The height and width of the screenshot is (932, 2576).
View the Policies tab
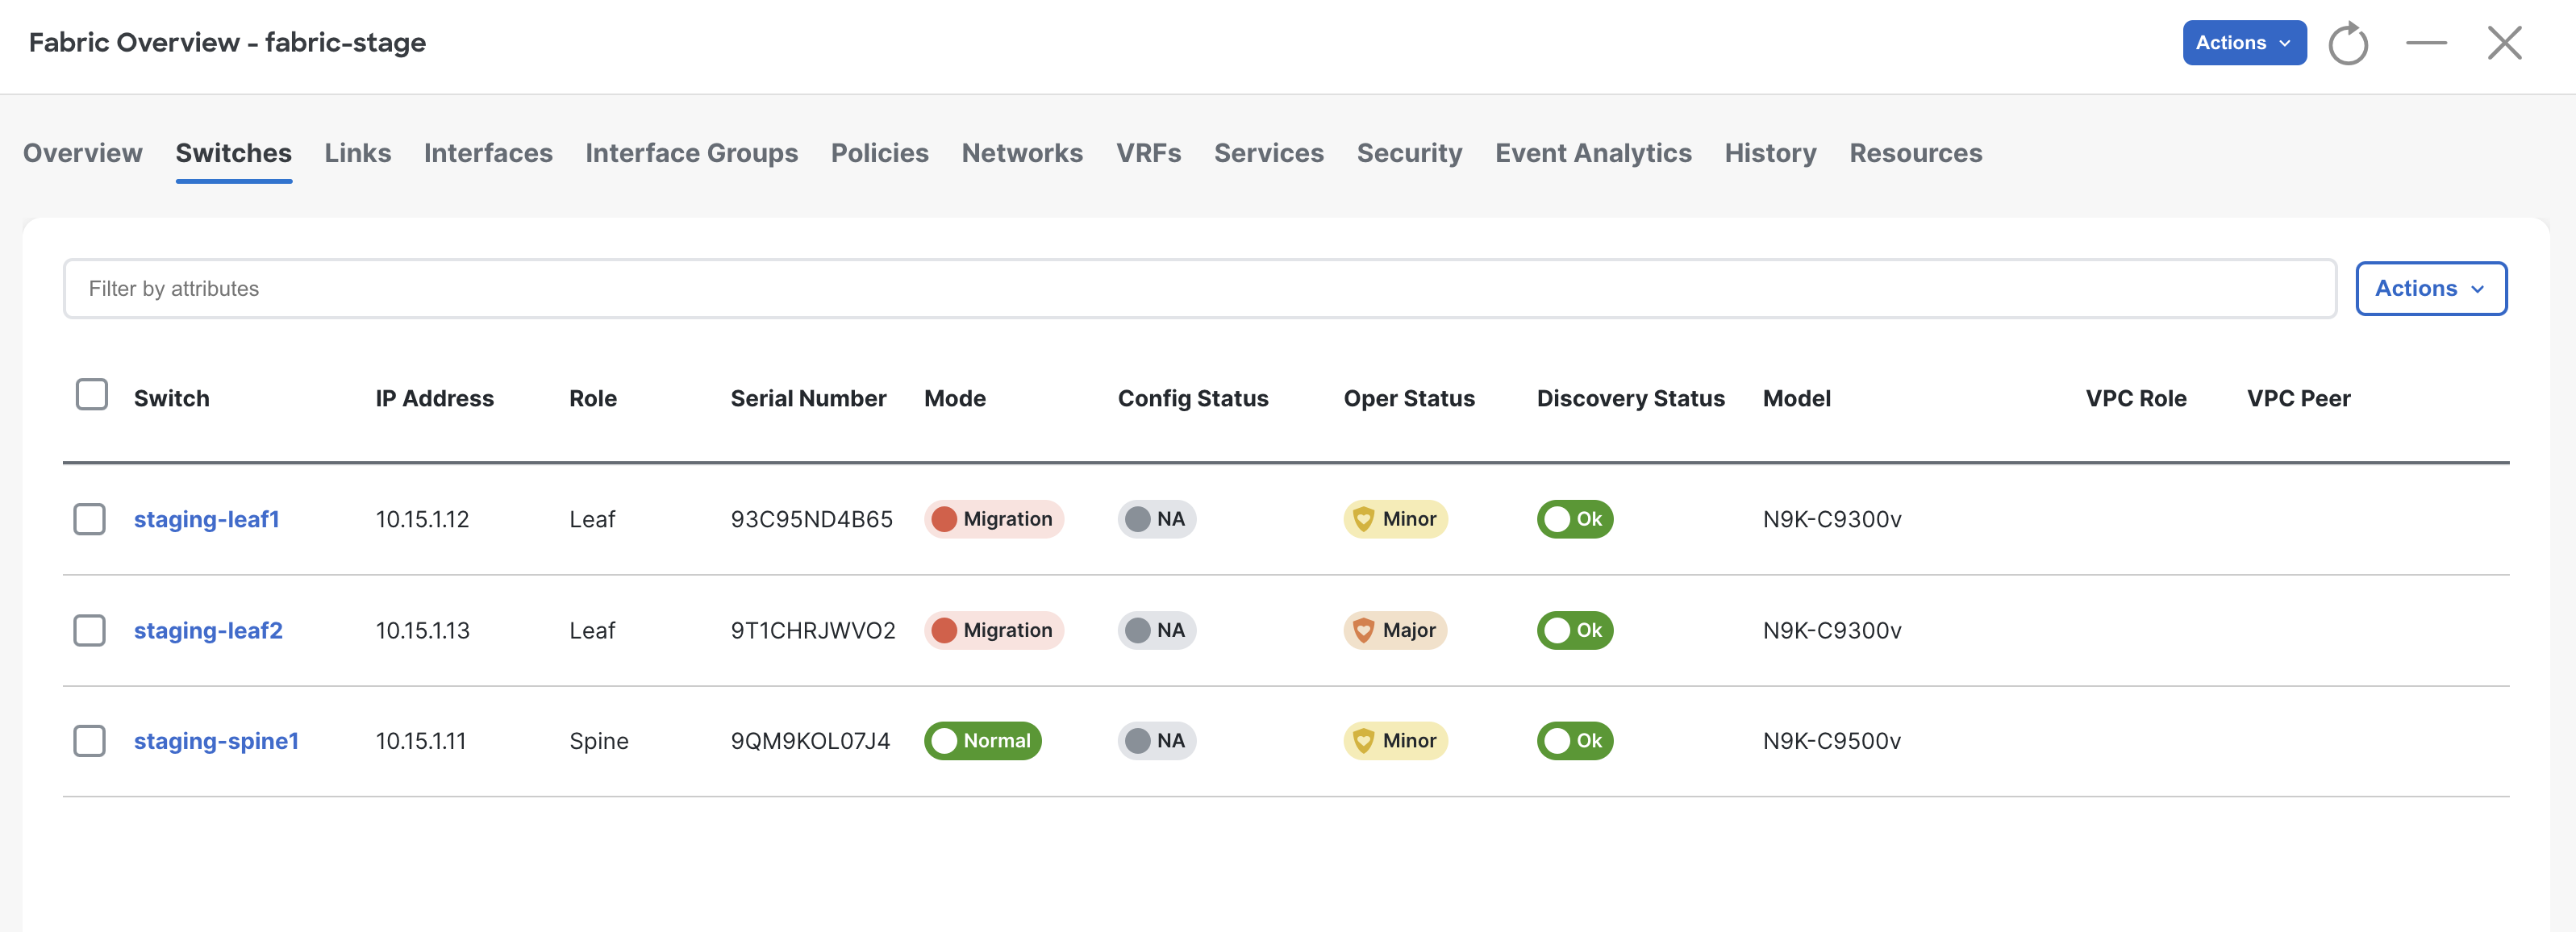click(x=880, y=153)
